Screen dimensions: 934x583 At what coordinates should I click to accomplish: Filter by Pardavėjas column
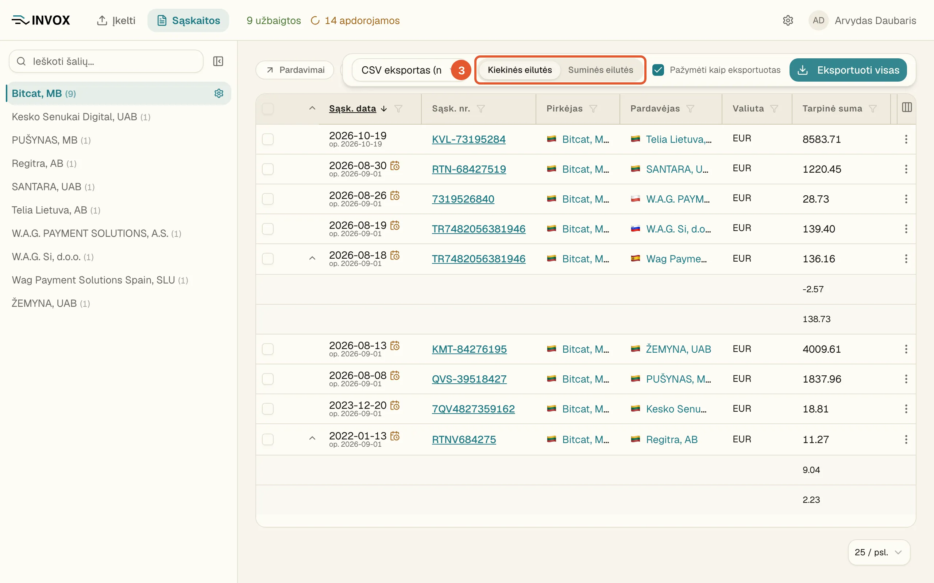(x=690, y=109)
